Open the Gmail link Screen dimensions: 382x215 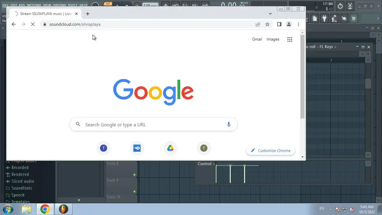(257, 39)
